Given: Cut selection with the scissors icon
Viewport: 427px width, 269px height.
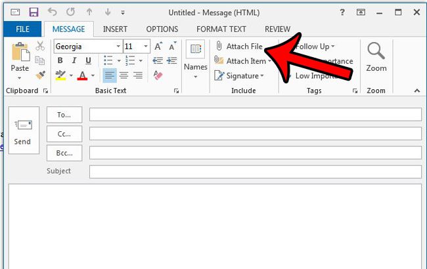Looking at the screenshot, I should (x=40, y=46).
